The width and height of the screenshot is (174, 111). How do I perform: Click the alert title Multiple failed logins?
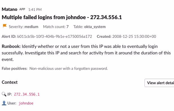tap(62, 17)
